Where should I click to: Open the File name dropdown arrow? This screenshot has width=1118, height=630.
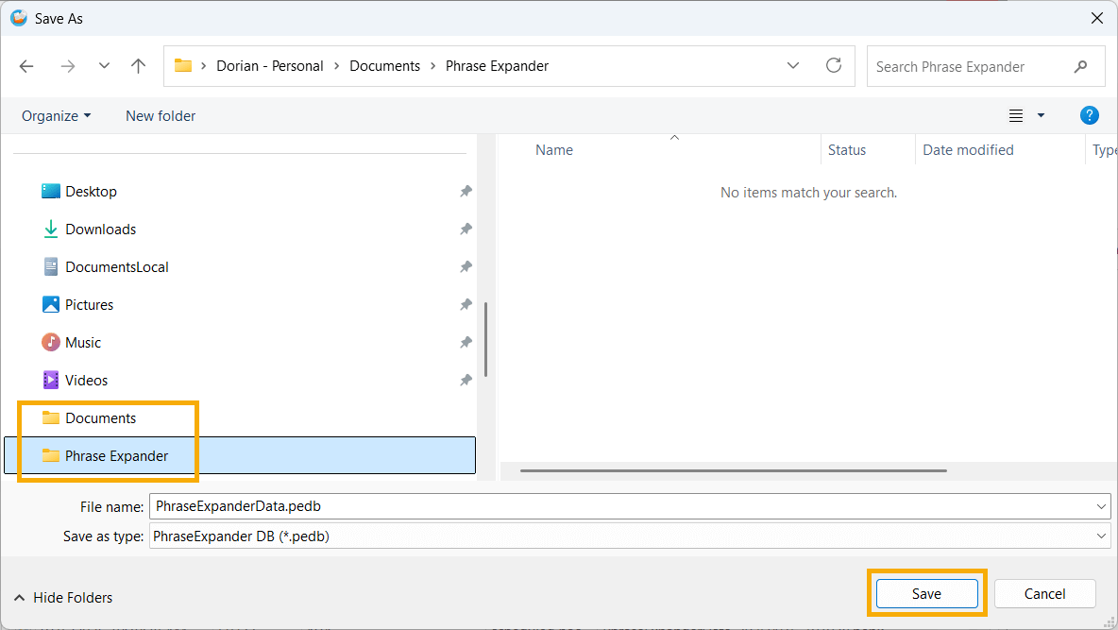(1101, 506)
